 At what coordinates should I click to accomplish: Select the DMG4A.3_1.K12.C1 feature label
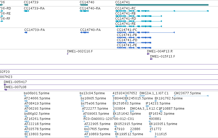click(x=145, y=109)
